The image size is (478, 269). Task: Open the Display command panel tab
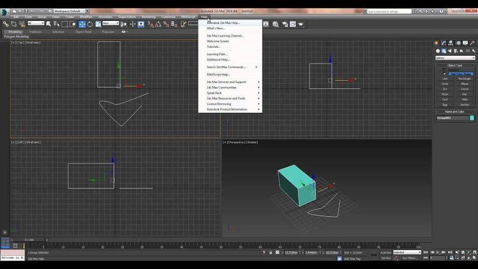click(x=465, y=43)
